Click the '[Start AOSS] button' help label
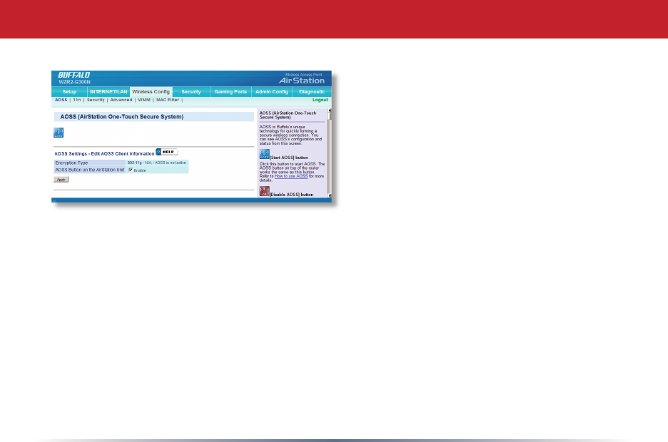This screenshot has height=442, width=668. click(x=289, y=158)
